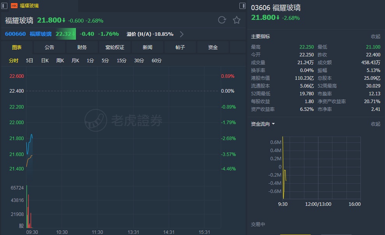Open the 帖子 tab

tap(180, 47)
